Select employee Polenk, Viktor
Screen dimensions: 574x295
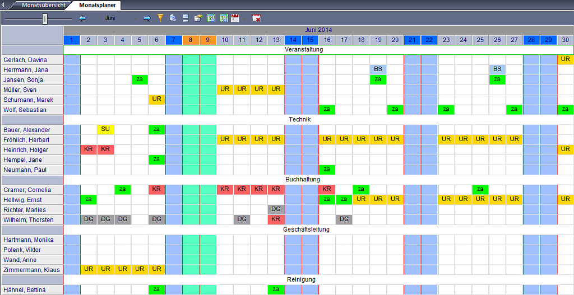pyautogui.click(x=32, y=250)
